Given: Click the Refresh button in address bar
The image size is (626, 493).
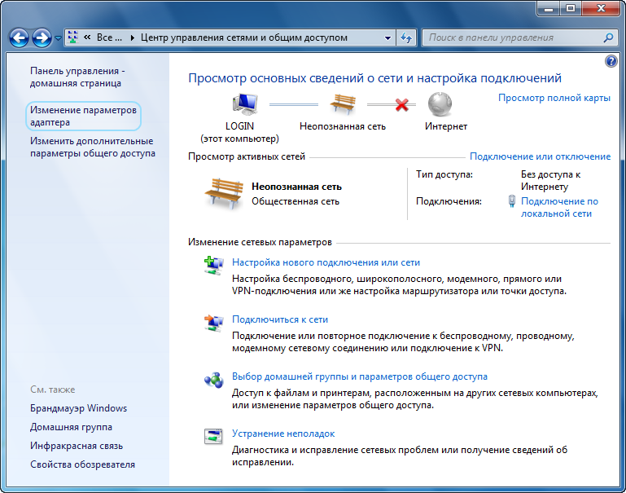Looking at the screenshot, I should [x=406, y=38].
